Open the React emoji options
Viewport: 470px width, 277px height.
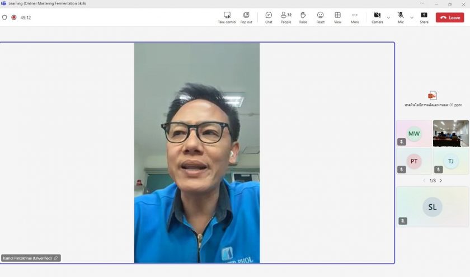320,17
